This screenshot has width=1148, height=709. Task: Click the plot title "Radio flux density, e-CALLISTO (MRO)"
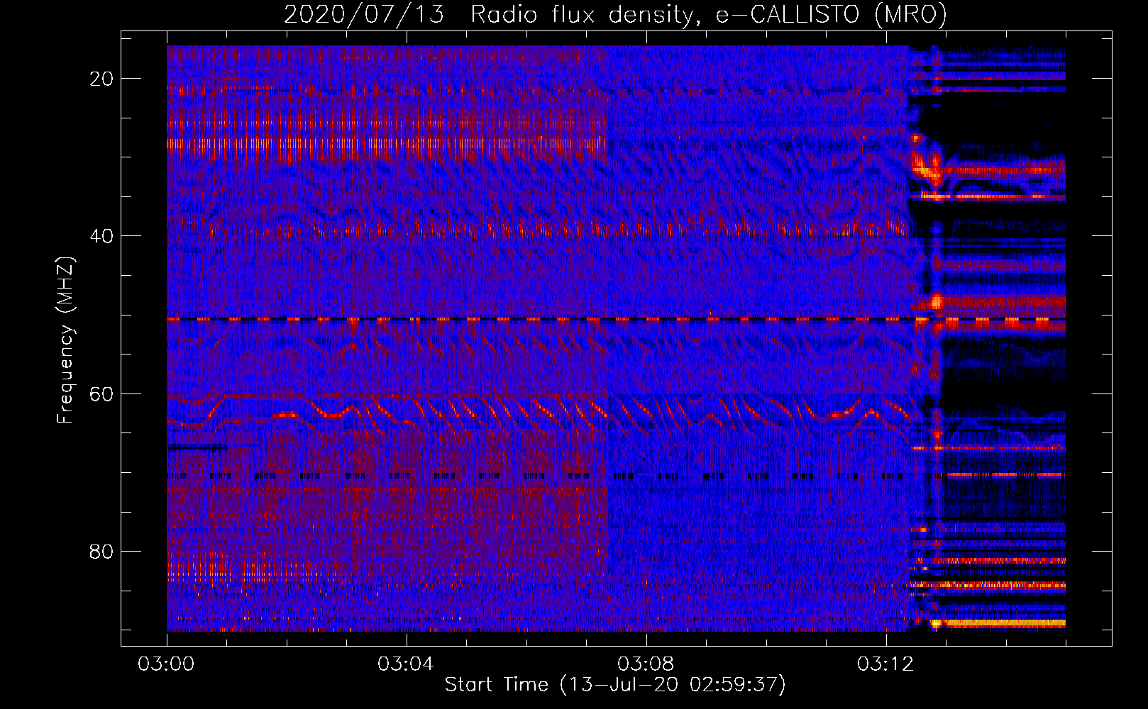pyautogui.click(x=709, y=15)
